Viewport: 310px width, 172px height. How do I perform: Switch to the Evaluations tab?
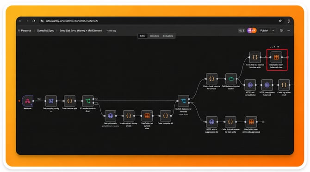click(168, 36)
